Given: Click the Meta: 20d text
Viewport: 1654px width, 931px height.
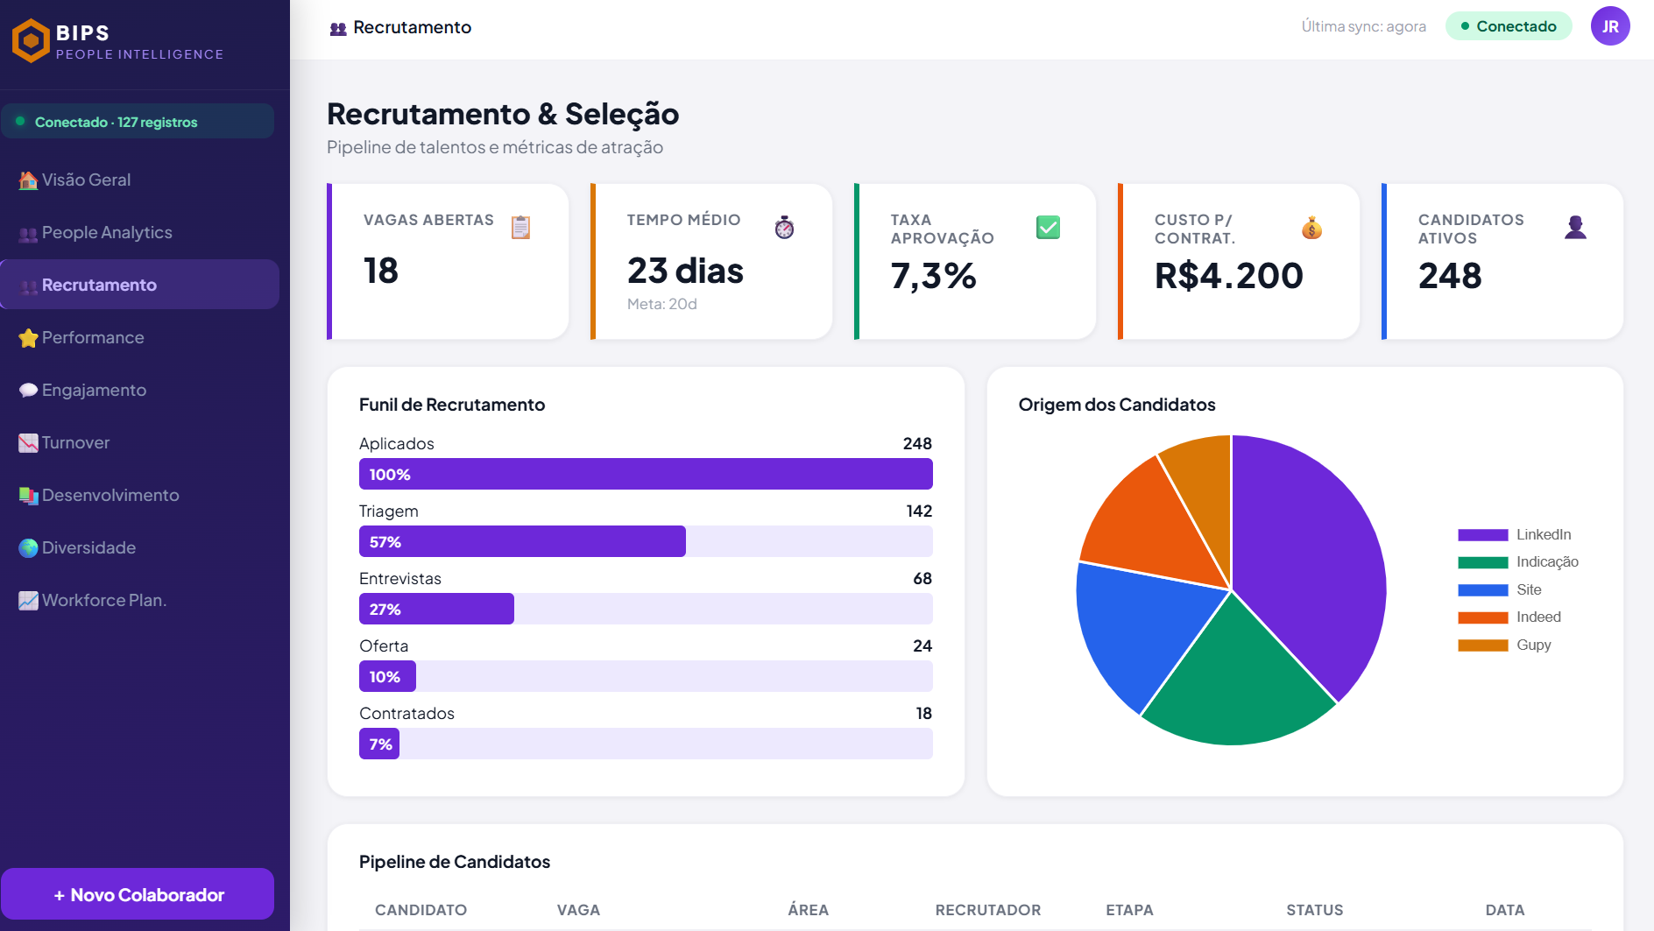Looking at the screenshot, I should [x=662, y=304].
